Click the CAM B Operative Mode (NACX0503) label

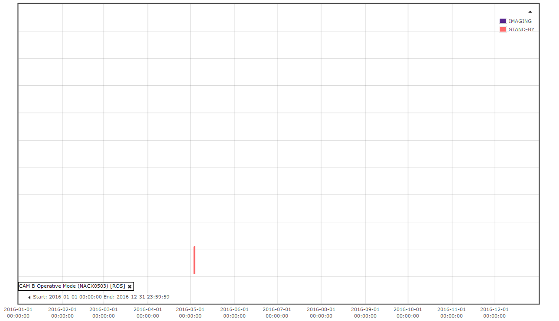click(72, 286)
